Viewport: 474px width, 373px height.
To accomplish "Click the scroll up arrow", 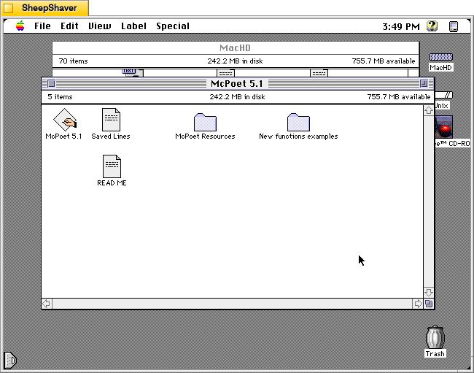I will click(429, 110).
